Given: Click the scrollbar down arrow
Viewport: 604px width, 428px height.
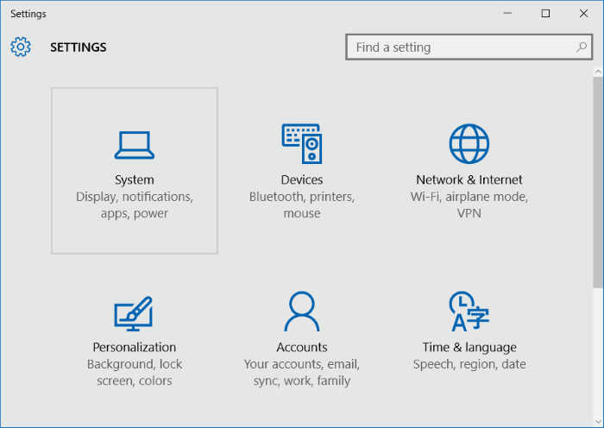Looking at the screenshot, I should coord(598,422).
